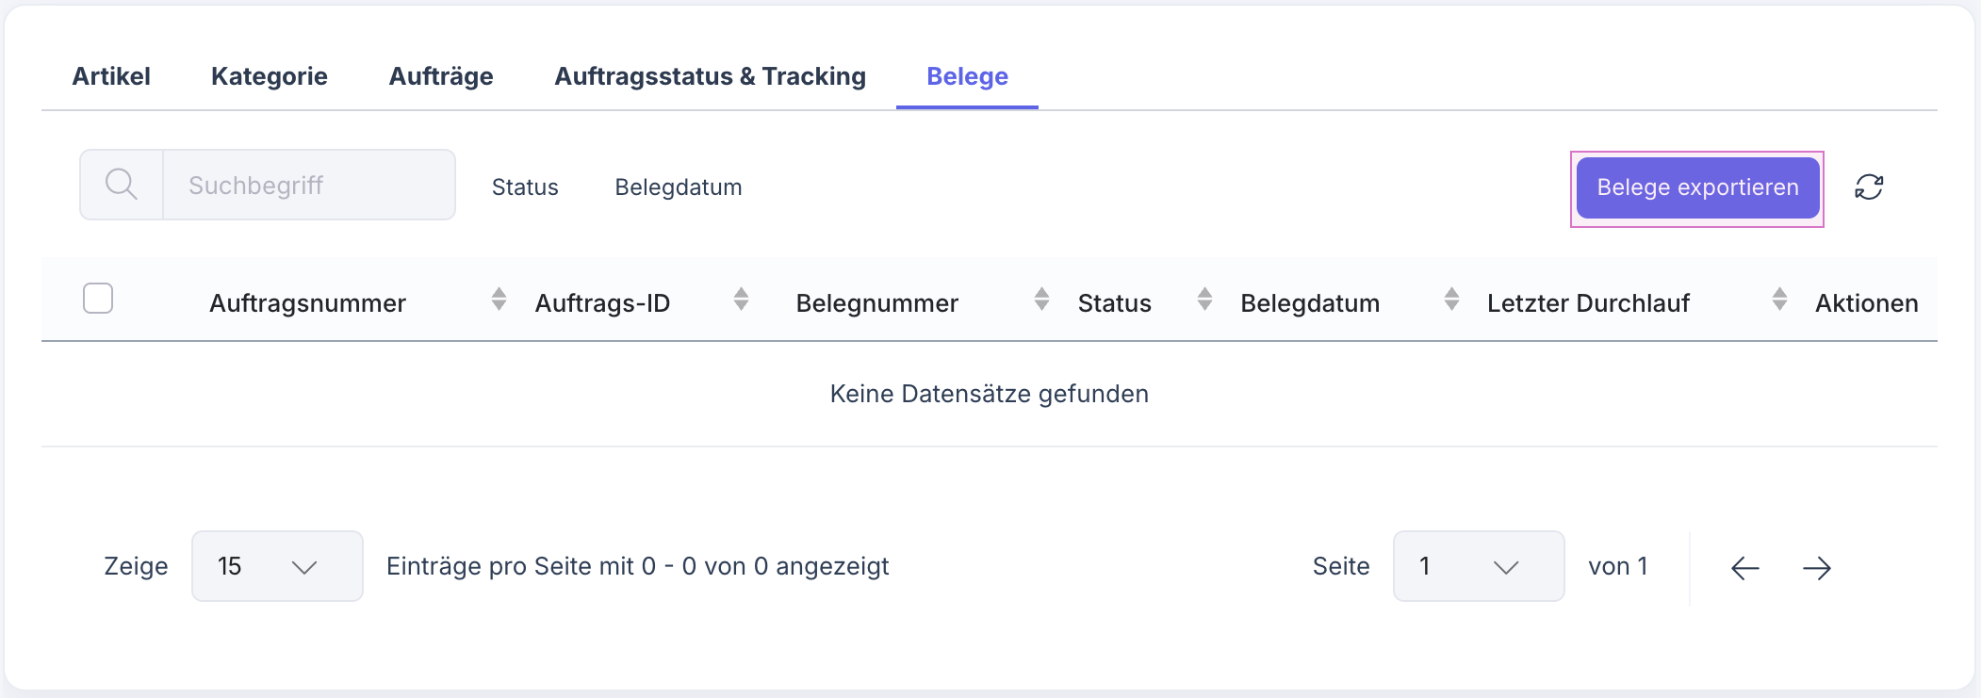Open the entries-per-page dropdown showing 15
The height and width of the screenshot is (698, 1981).
276,565
